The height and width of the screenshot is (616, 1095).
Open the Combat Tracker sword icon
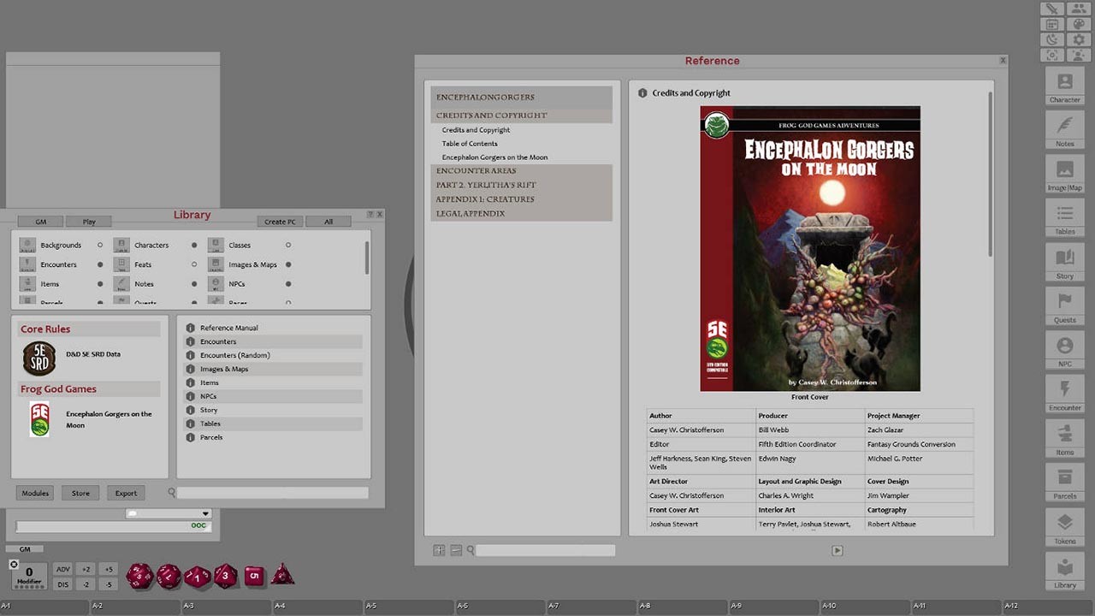tap(1051, 9)
